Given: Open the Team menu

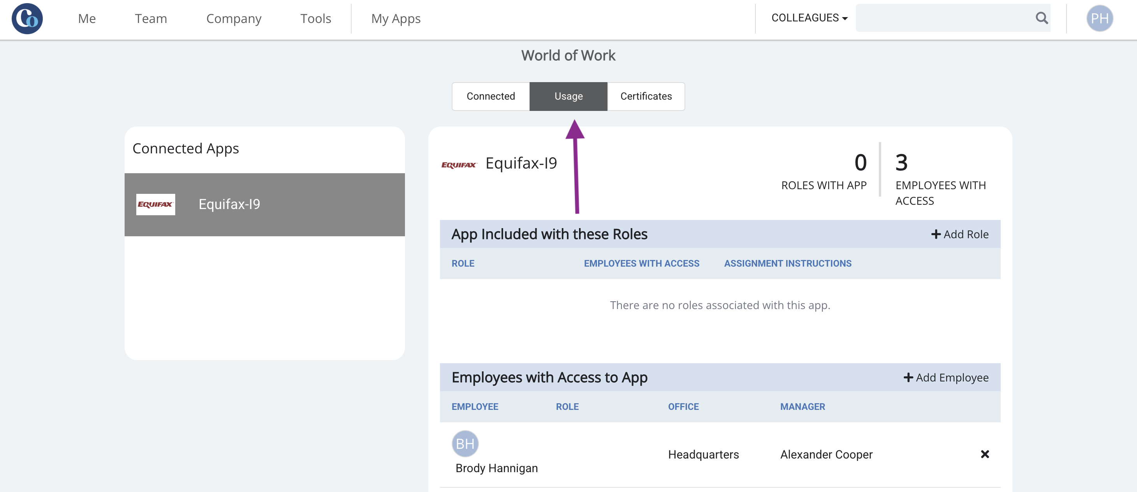Looking at the screenshot, I should tap(151, 19).
